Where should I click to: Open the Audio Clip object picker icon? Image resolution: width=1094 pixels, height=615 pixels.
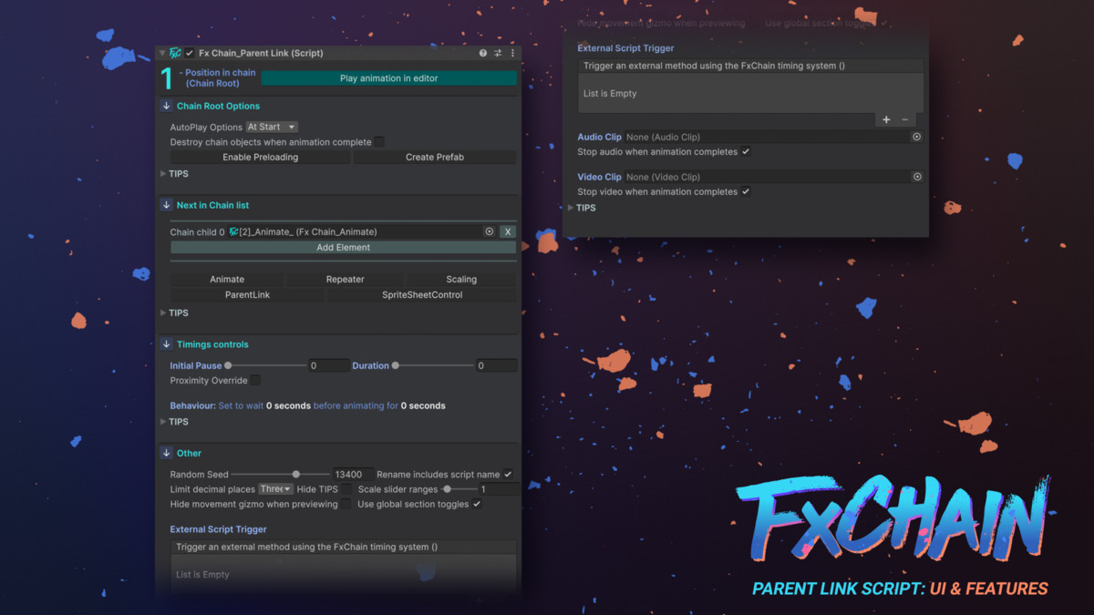click(x=916, y=137)
